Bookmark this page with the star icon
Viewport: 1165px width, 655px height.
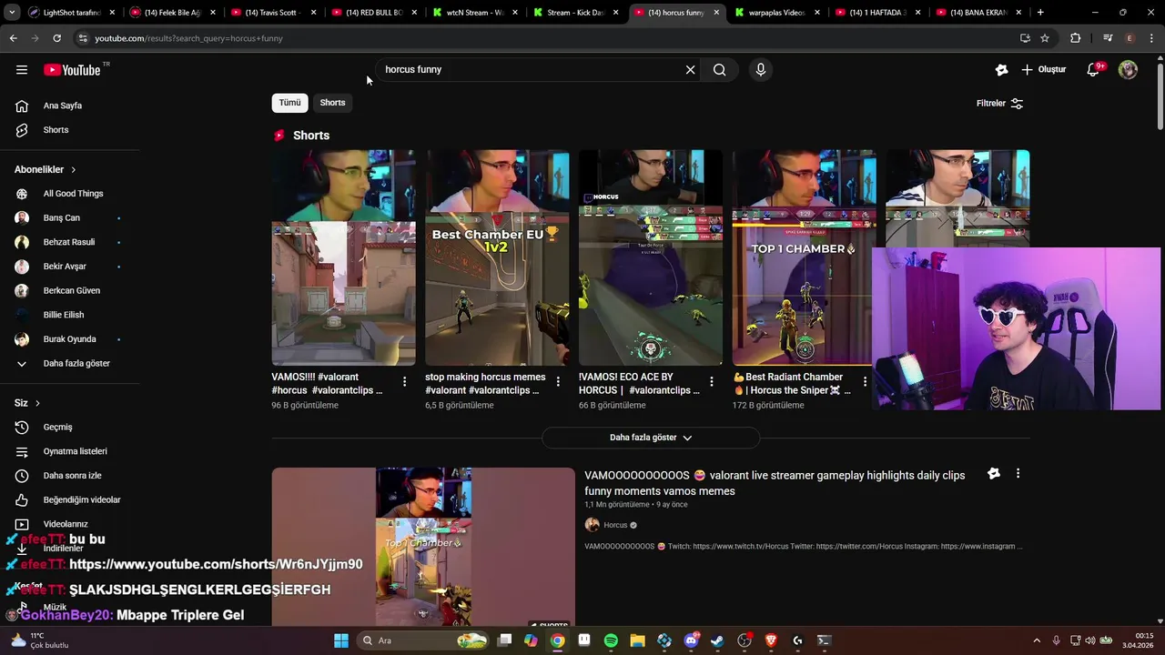pos(1045,38)
